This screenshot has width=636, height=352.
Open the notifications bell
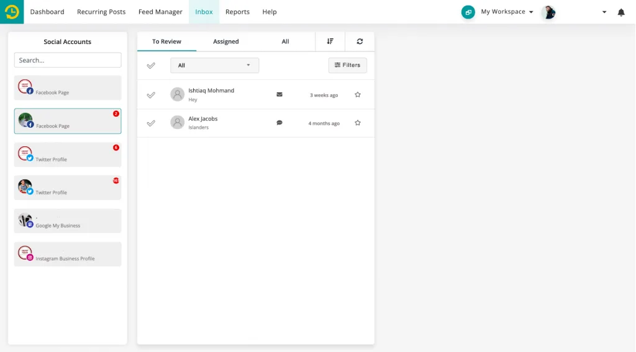[x=621, y=12]
